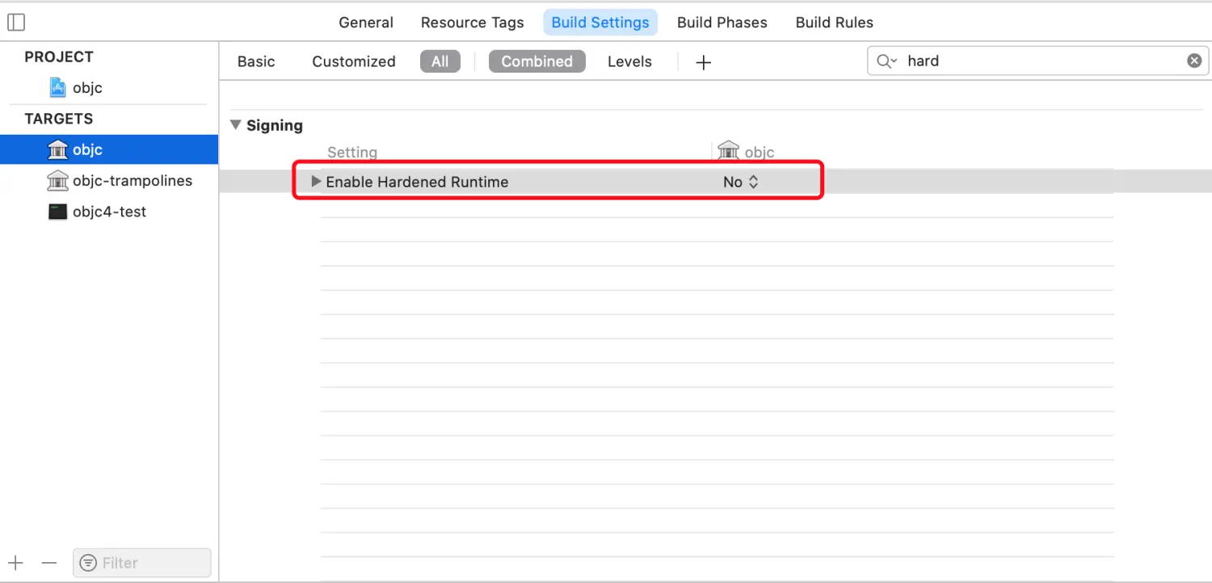The width and height of the screenshot is (1212, 583).
Task: Click the objc-trampolines target library icon
Action: click(57, 180)
